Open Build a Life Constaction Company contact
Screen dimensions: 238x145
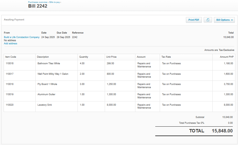(22, 37)
